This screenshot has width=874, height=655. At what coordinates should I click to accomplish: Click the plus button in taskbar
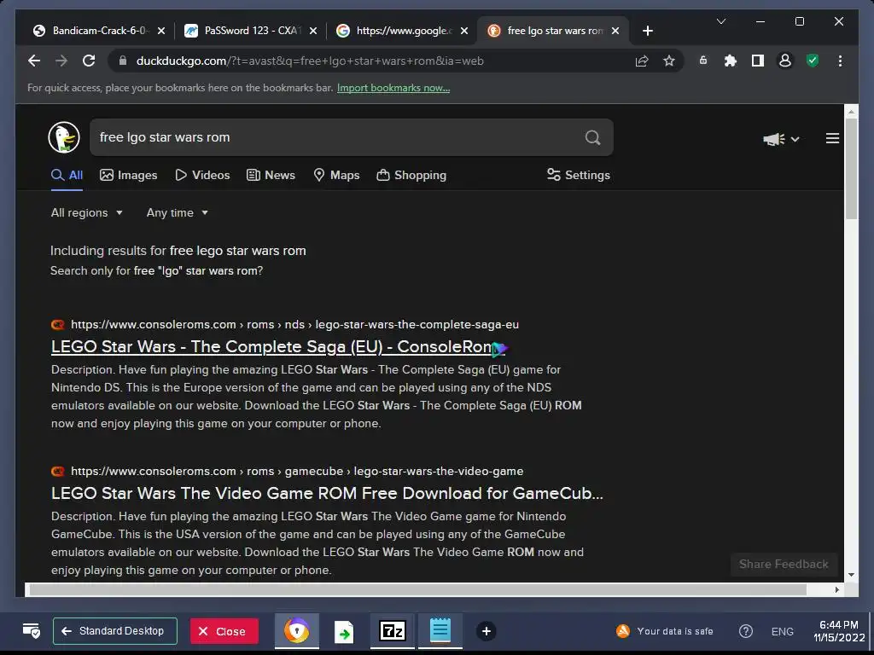point(486,631)
